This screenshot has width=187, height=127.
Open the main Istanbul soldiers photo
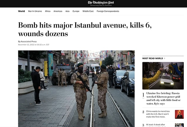coord(76,89)
